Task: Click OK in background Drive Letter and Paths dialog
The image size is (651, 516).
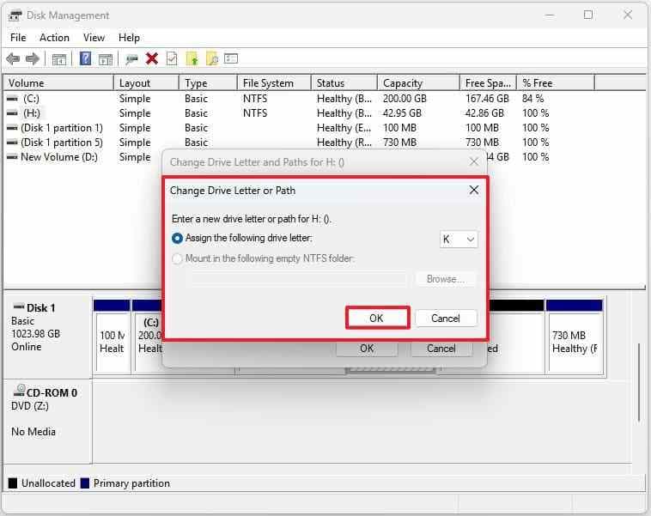Action: pos(367,349)
